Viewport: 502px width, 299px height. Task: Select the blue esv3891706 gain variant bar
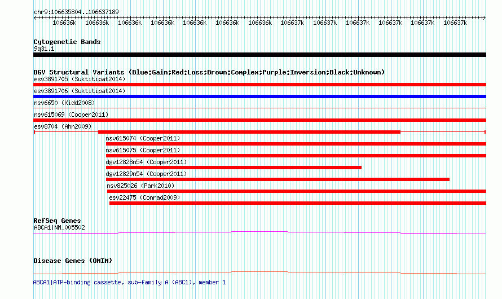tap(259, 96)
